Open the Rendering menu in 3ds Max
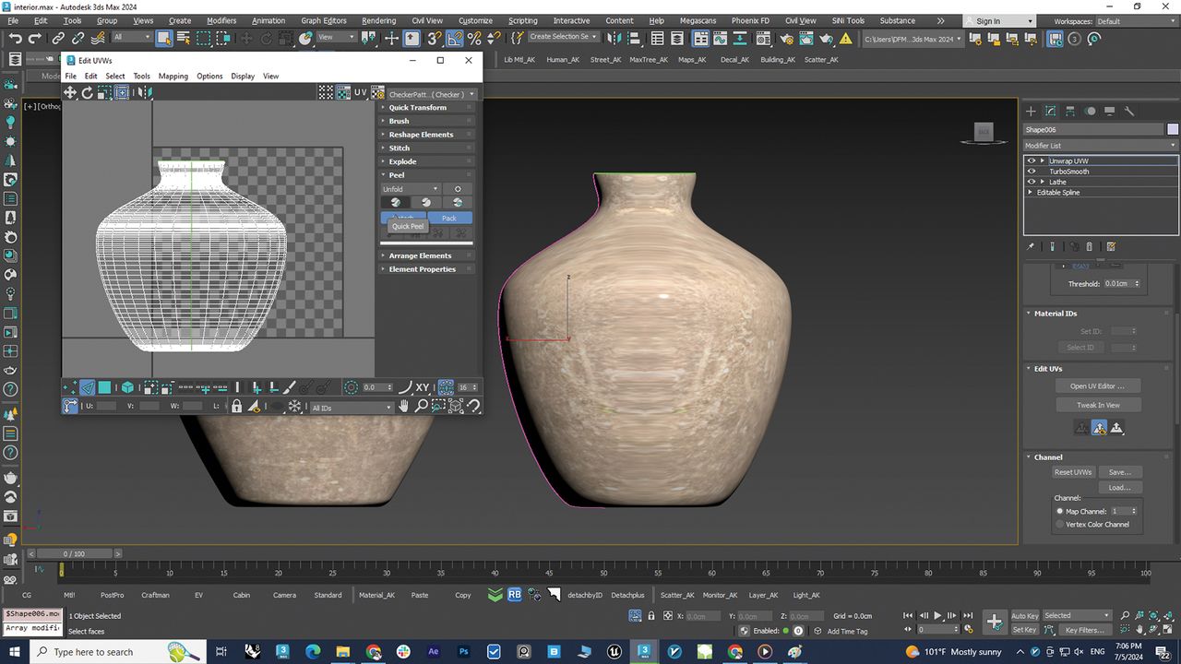The image size is (1181, 664). pos(378,20)
